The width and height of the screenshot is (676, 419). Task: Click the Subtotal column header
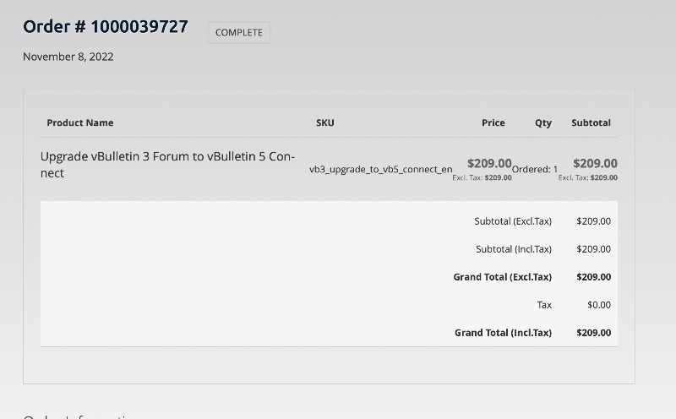pos(591,122)
